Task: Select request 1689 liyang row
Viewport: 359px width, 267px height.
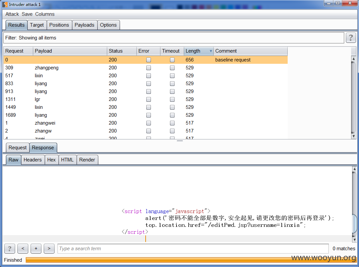Action: (x=145, y=115)
